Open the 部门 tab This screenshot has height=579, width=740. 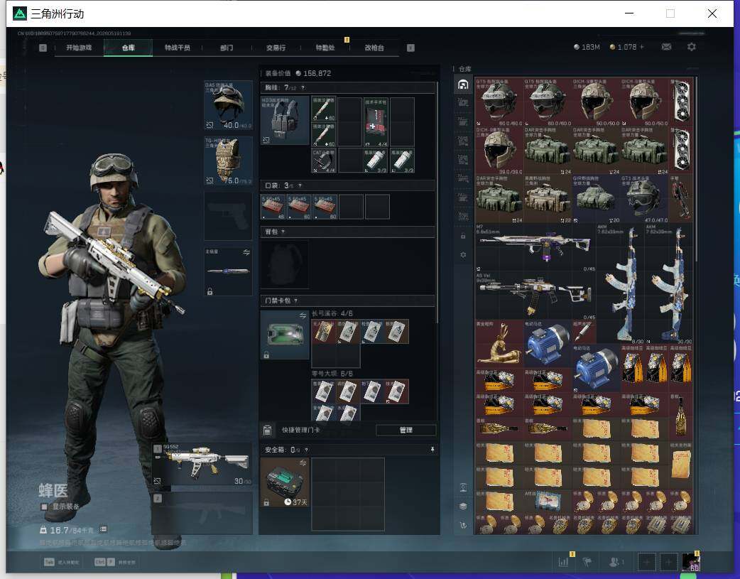point(227,48)
